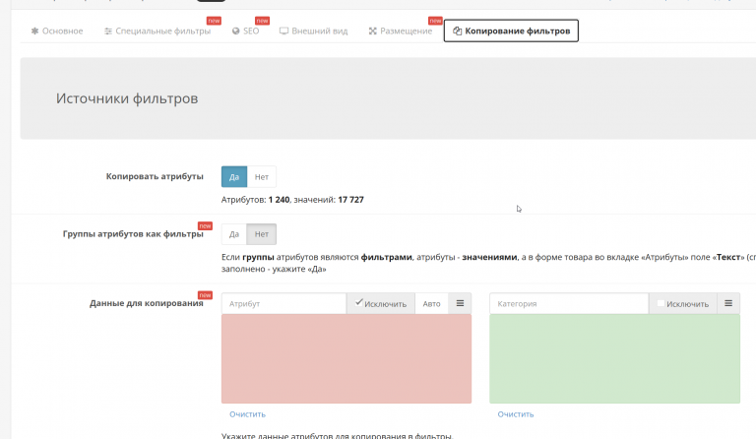Image resolution: width=756 pixels, height=439 pixels.
Task: Set Группы атрибутов как фильтры to Нет
Action: coord(262,234)
